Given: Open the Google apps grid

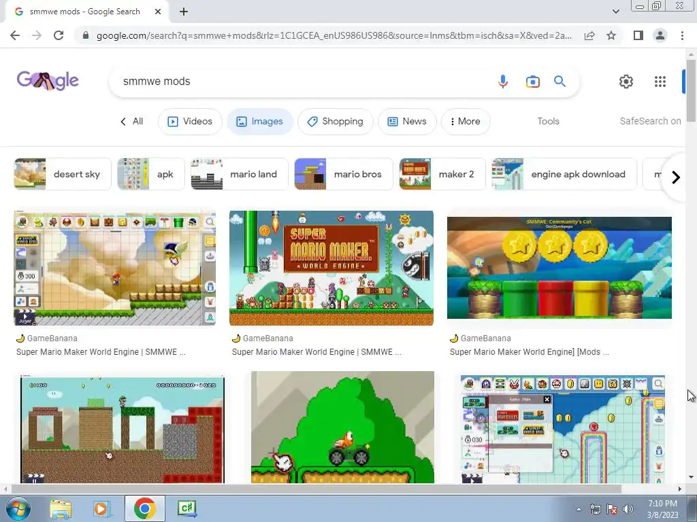Looking at the screenshot, I should point(660,82).
